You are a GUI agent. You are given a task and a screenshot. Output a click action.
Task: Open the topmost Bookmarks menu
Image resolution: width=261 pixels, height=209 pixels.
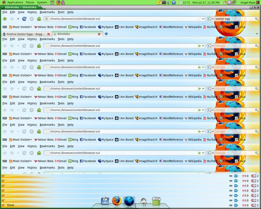pyautogui.click(x=47, y=12)
